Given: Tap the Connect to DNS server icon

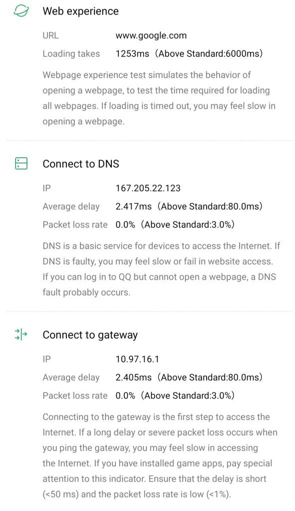Looking at the screenshot, I should pyautogui.click(x=21, y=163).
